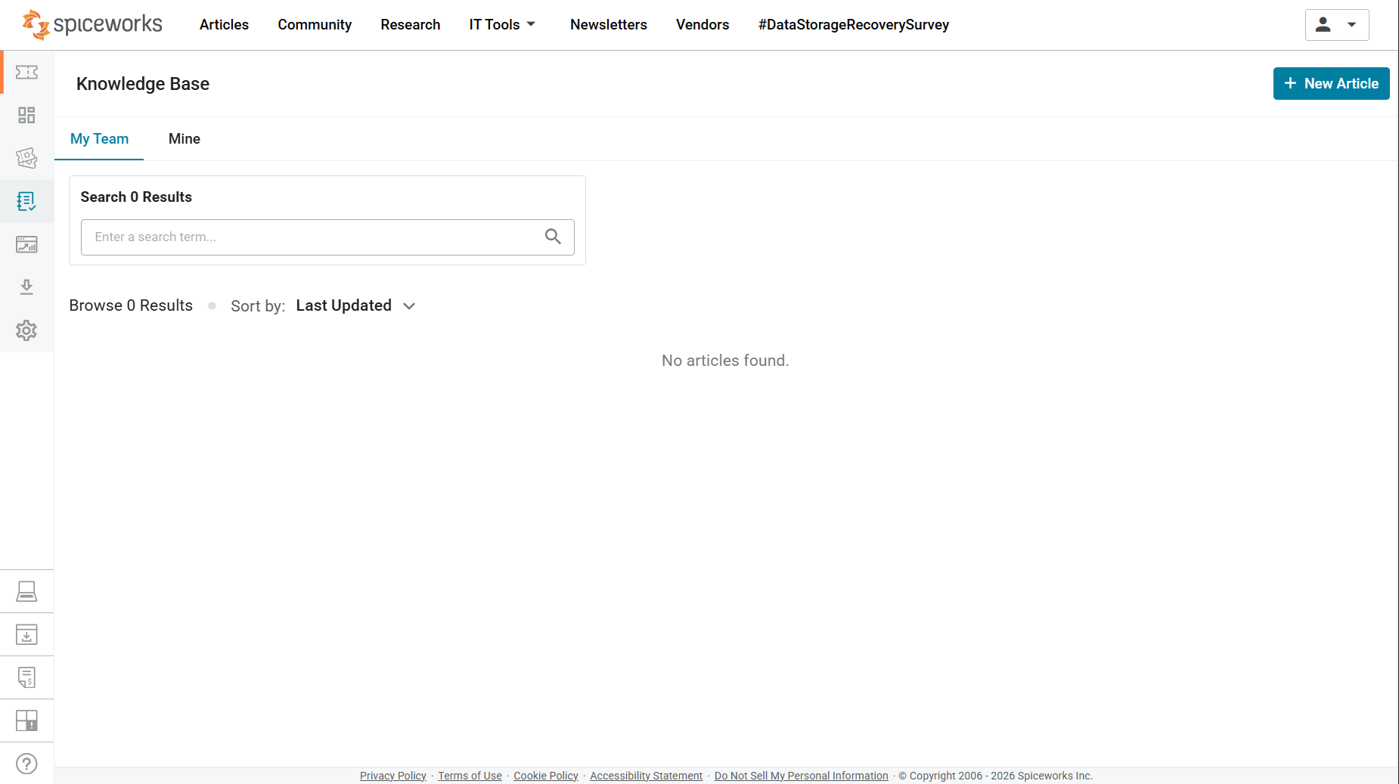Expand the IT Tools menu
This screenshot has width=1399, height=784.
pyautogui.click(x=502, y=25)
